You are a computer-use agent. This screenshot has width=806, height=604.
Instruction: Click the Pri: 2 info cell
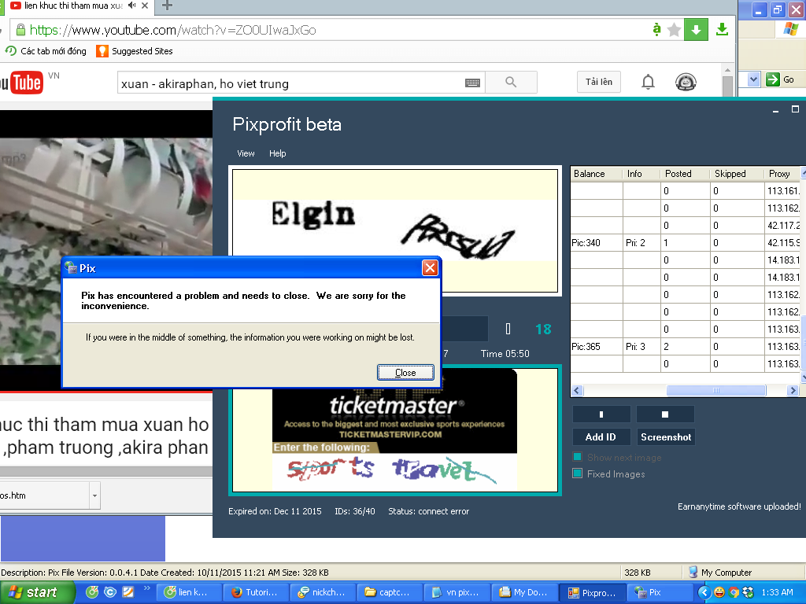click(x=641, y=242)
